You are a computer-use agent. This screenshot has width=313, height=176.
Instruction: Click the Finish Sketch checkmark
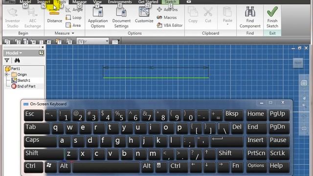click(272, 18)
